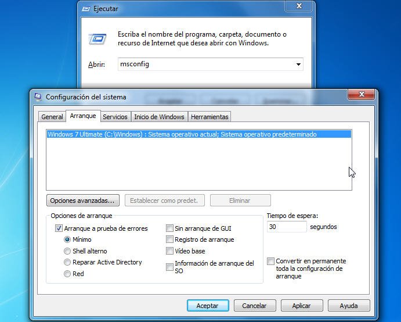Screen dimensions: 401x322
Task: Click the Run program icon in Ejecutar
Action: coord(97,39)
